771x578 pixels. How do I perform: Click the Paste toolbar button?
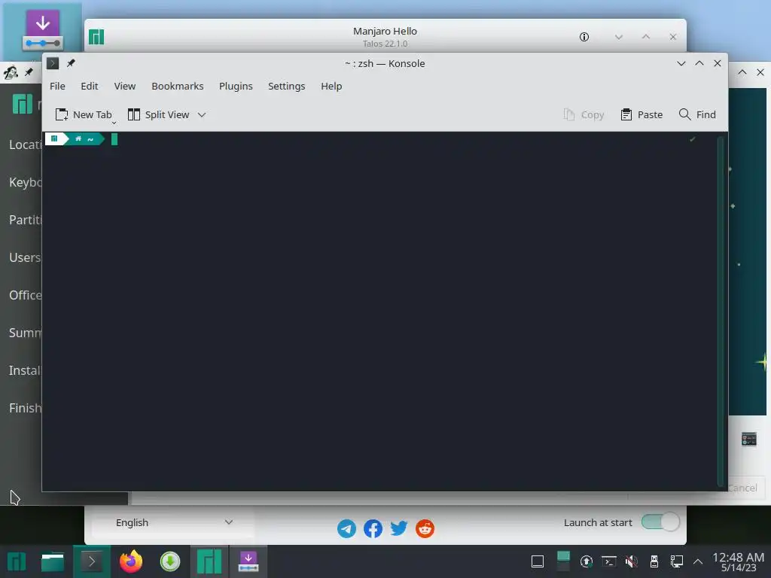(x=641, y=114)
